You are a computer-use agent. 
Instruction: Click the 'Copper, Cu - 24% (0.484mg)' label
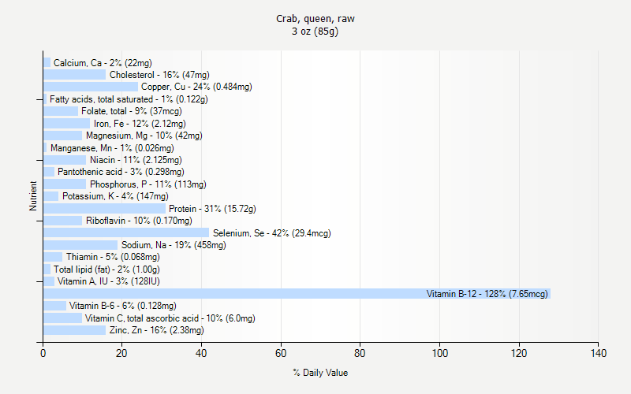pos(196,87)
